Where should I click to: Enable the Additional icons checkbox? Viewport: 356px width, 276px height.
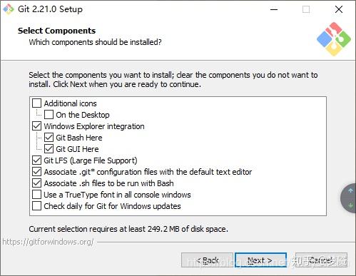[36, 103]
